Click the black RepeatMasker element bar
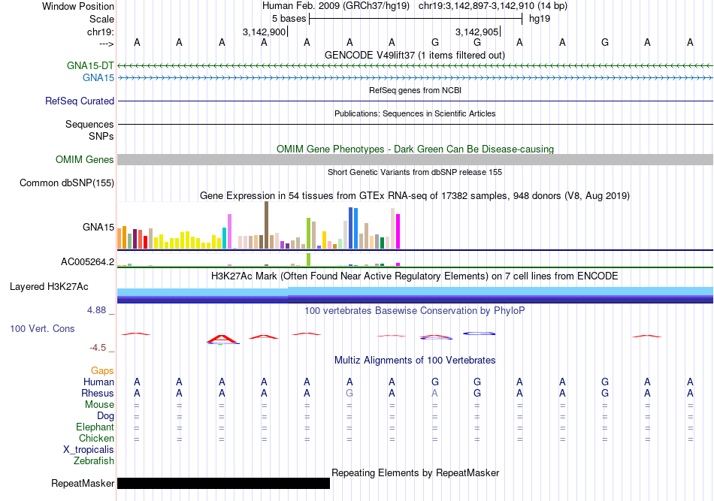Image resolution: width=714 pixels, height=501 pixels. tap(223, 483)
